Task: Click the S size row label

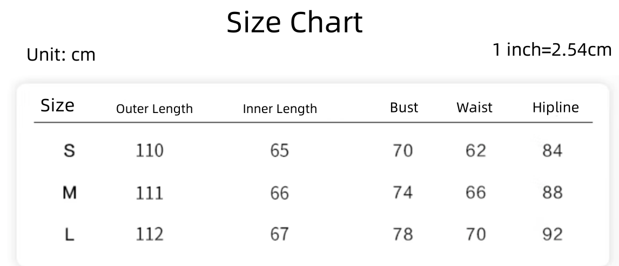Action: click(x=69, y=150)
